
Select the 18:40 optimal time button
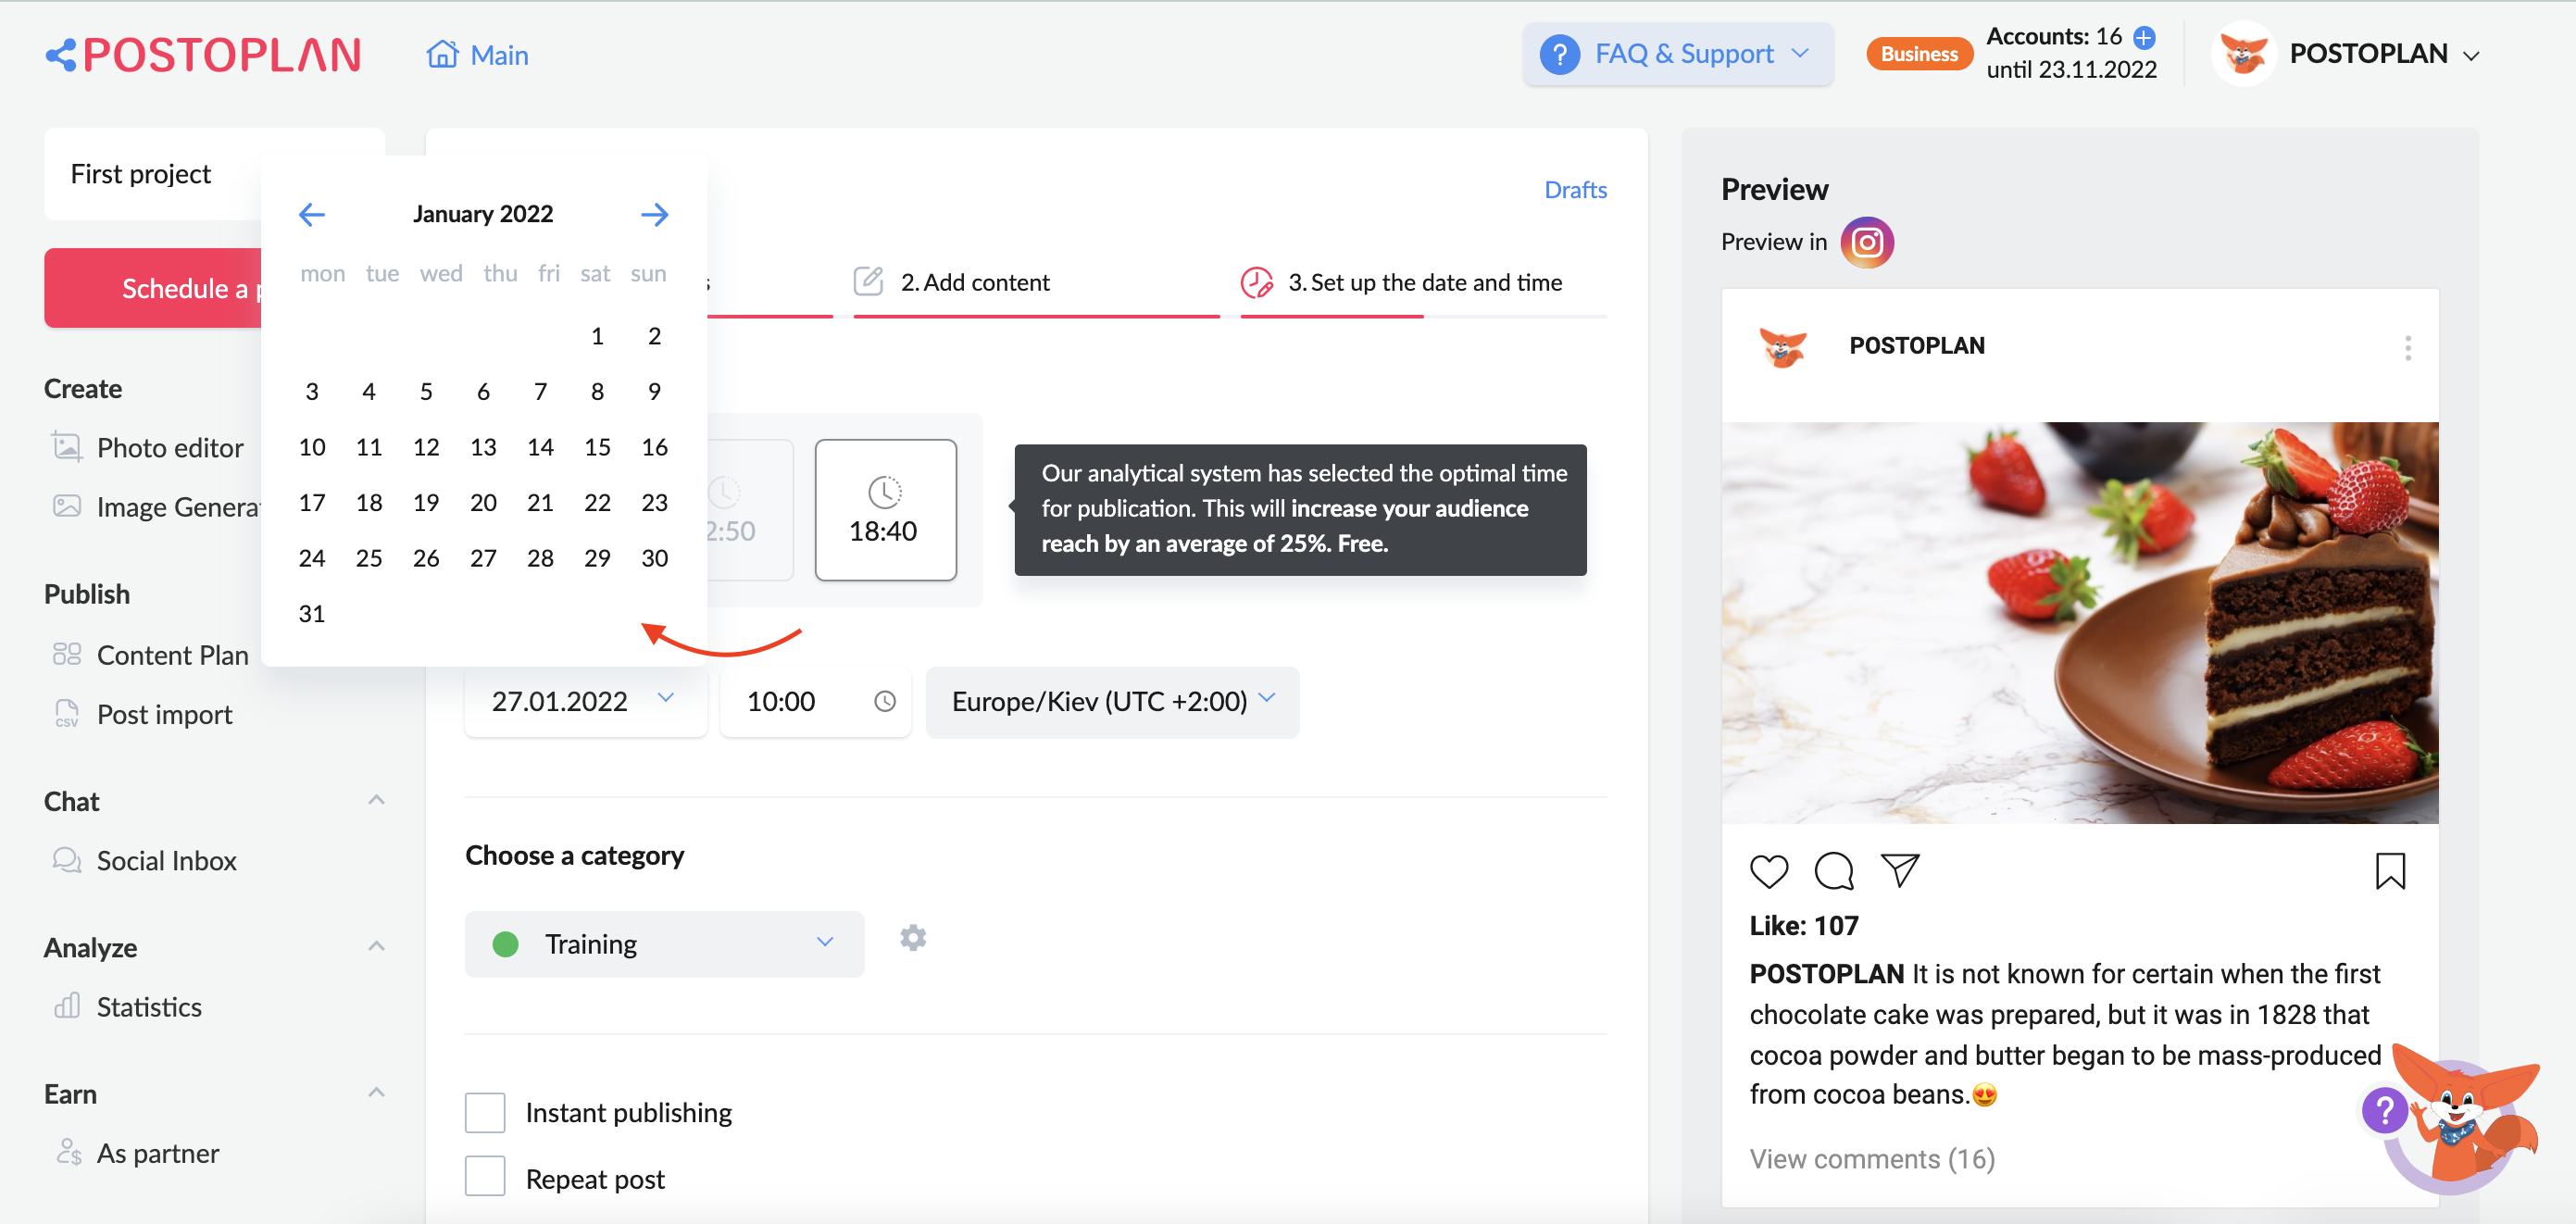(x=885, y=509)
